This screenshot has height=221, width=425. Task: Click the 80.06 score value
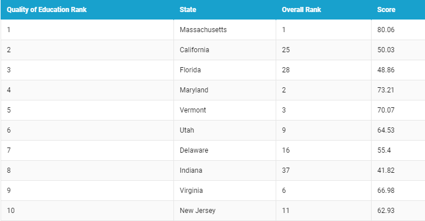tap(386, 30)
